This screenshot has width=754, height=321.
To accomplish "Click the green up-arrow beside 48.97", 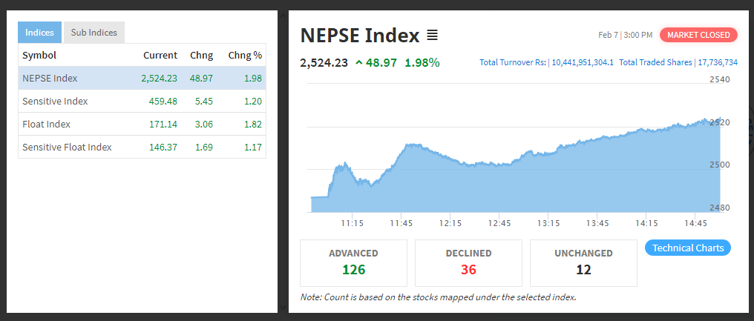I will click(358, 62).
